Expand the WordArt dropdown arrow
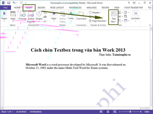The height and width of the screenshot is (114, 153). (x=122, y=17)
